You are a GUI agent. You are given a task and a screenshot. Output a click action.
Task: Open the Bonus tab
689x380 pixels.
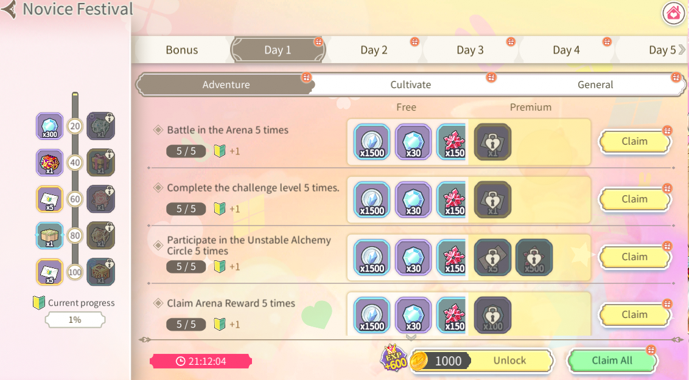pos(182,50)
